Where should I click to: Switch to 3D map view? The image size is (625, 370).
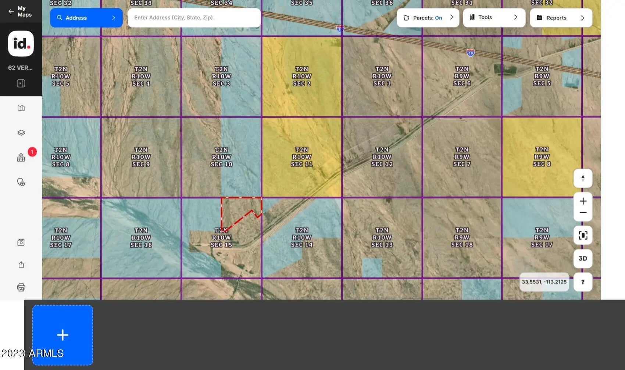click(x=583, y=259)
